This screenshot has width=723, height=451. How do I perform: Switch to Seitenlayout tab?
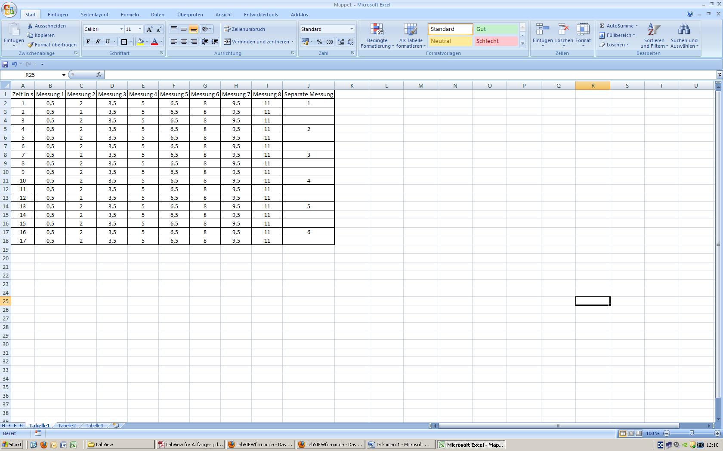pyautogui.click(x=95, y=15)
